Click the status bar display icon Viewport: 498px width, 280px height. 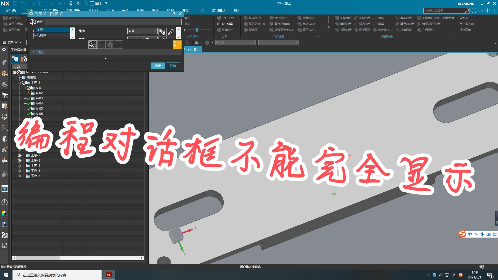[482, 267]
